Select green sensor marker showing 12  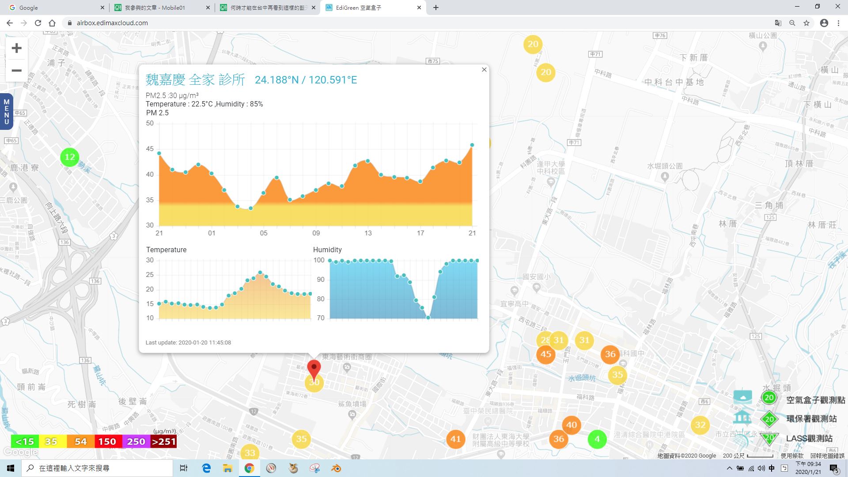(x=70, y=157)
